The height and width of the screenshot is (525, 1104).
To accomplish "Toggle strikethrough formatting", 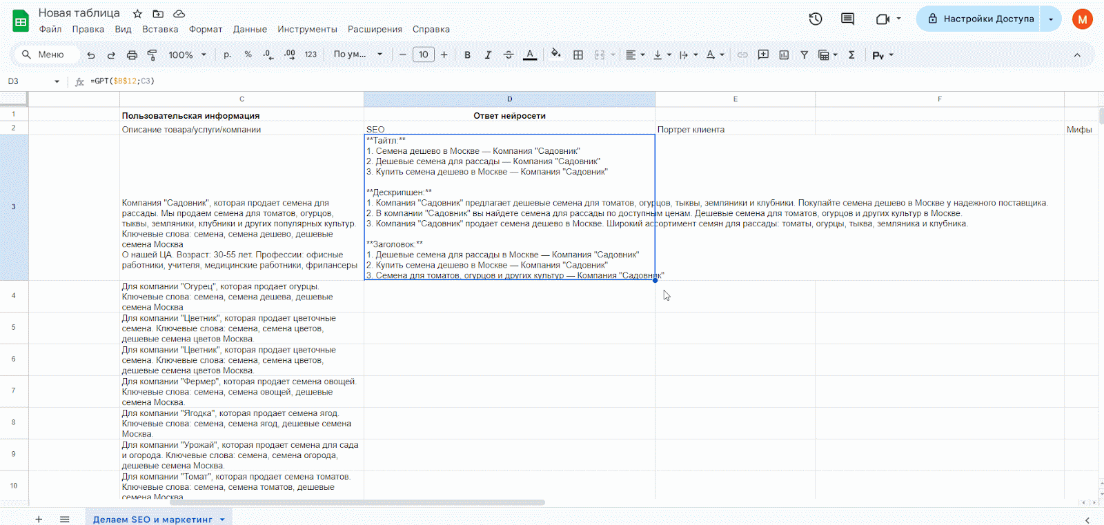I will pos(509,55).
